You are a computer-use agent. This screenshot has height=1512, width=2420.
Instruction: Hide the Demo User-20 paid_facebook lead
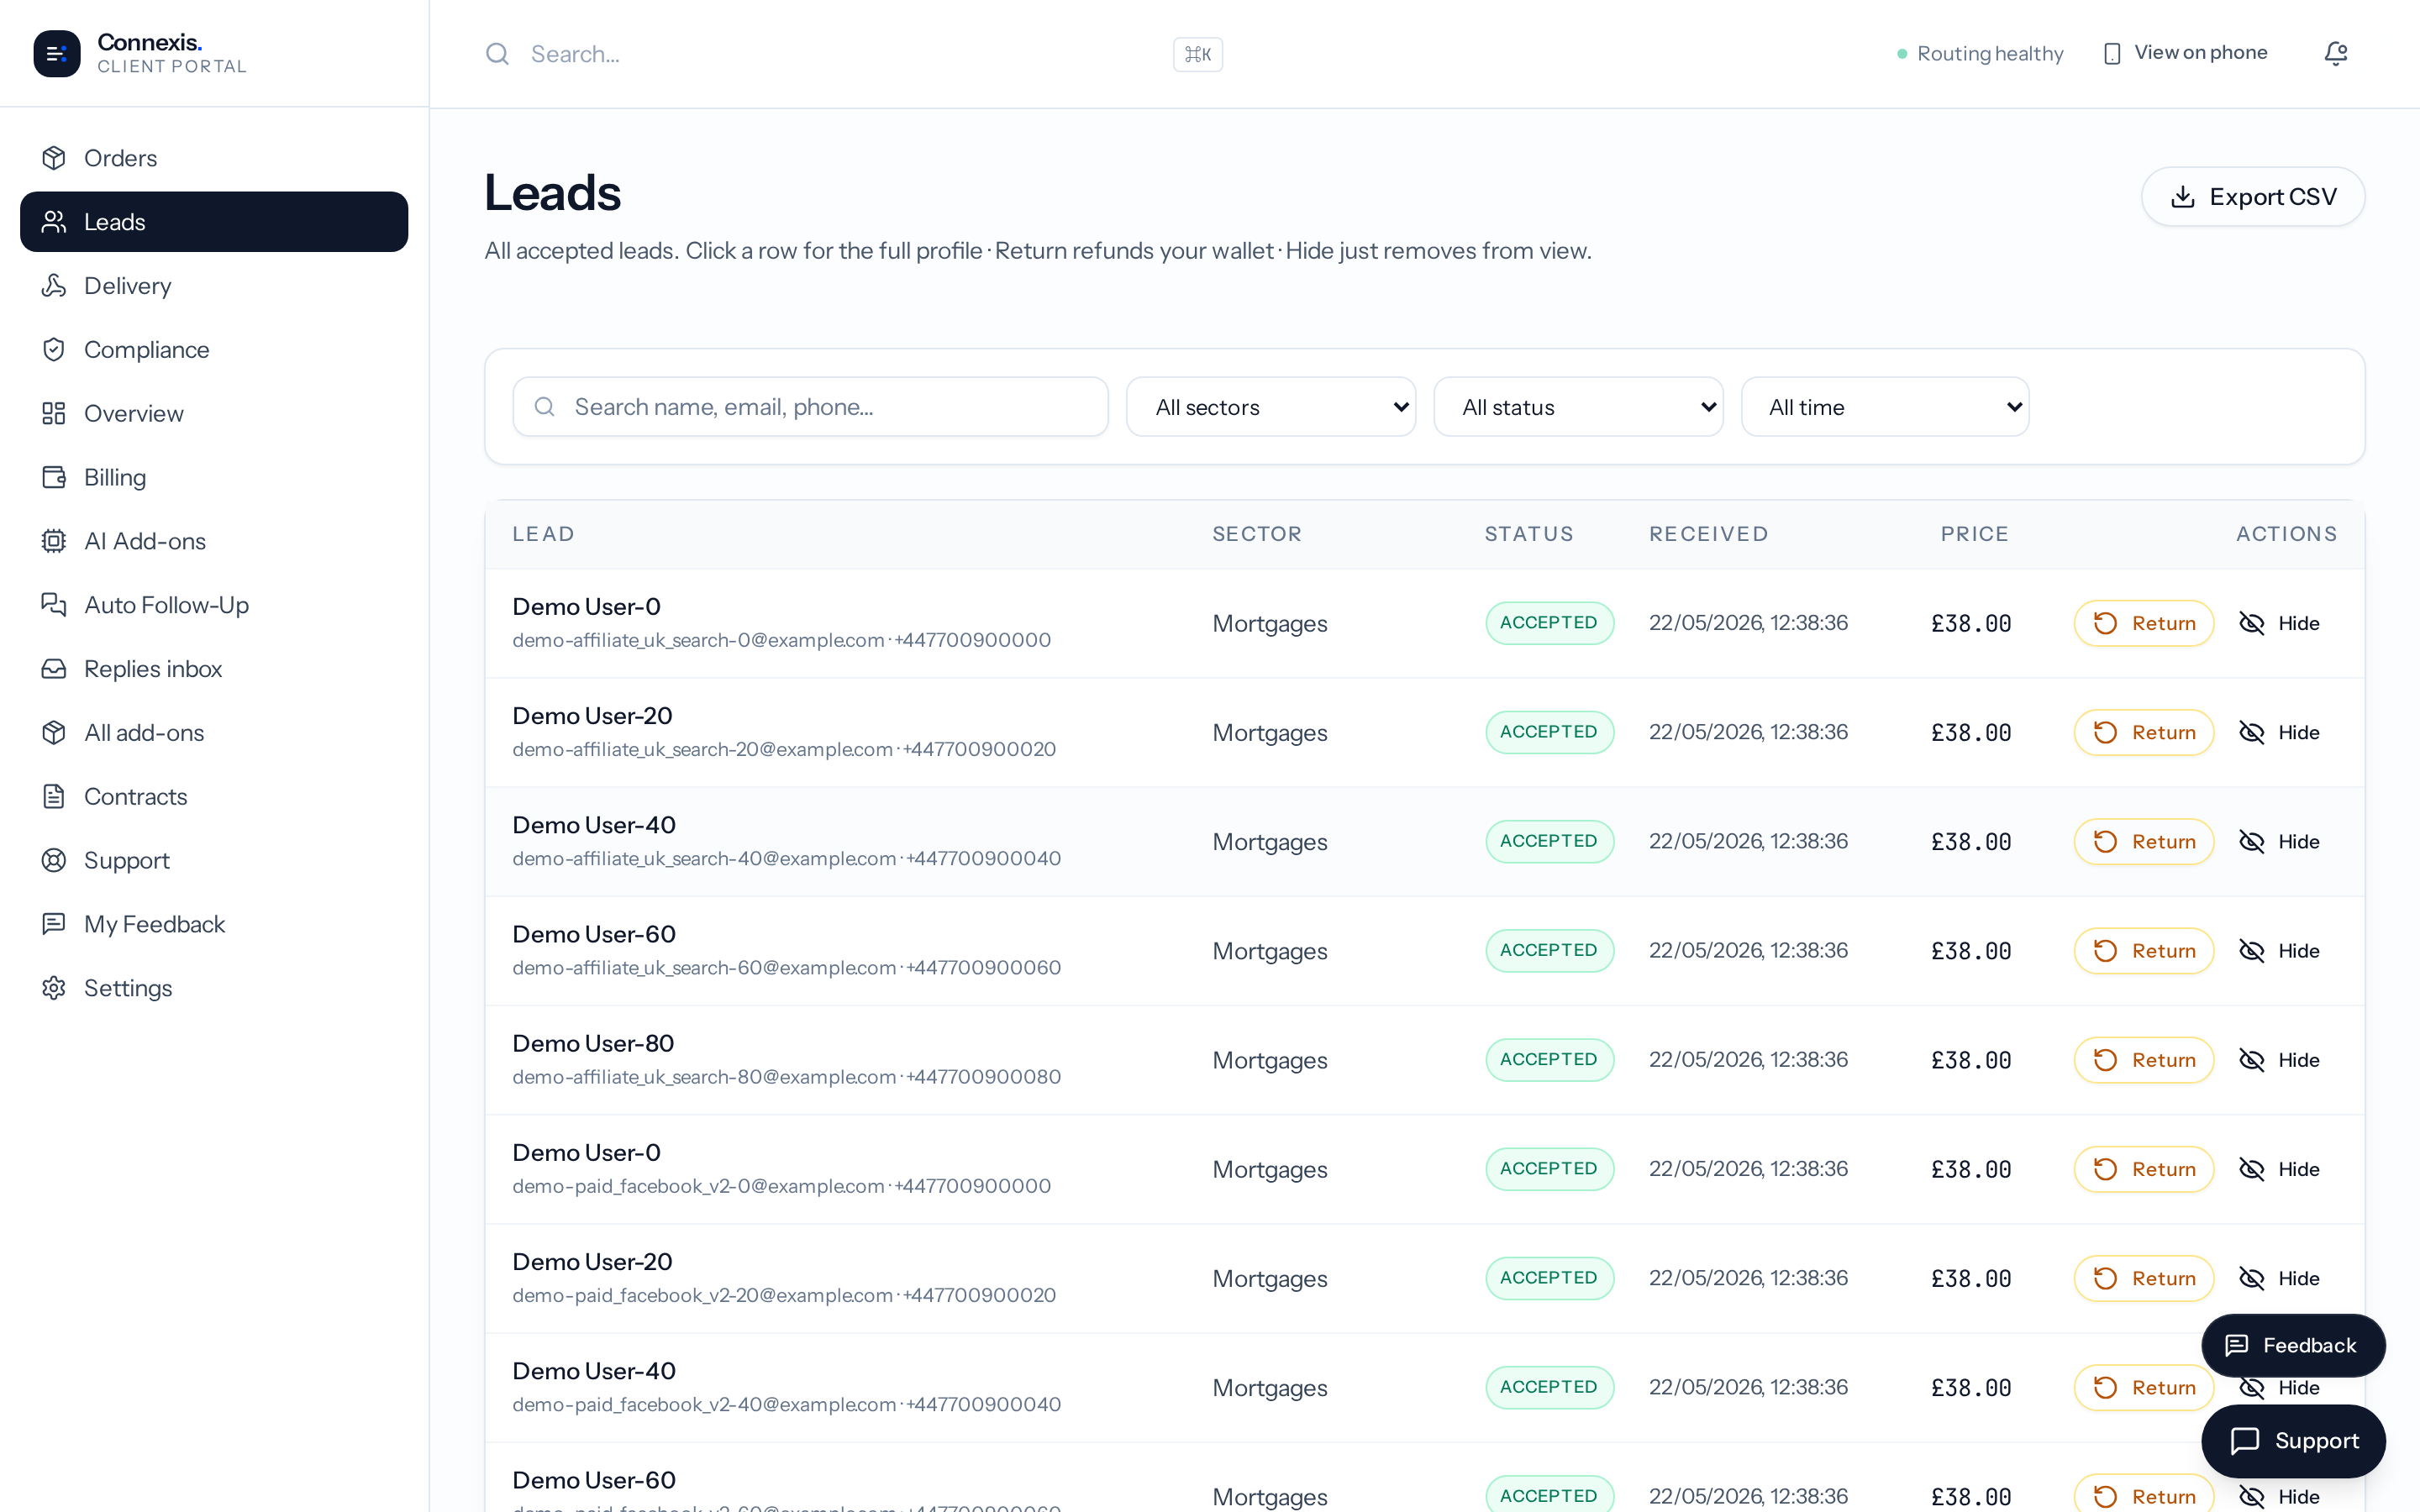pos(2279,1278)
